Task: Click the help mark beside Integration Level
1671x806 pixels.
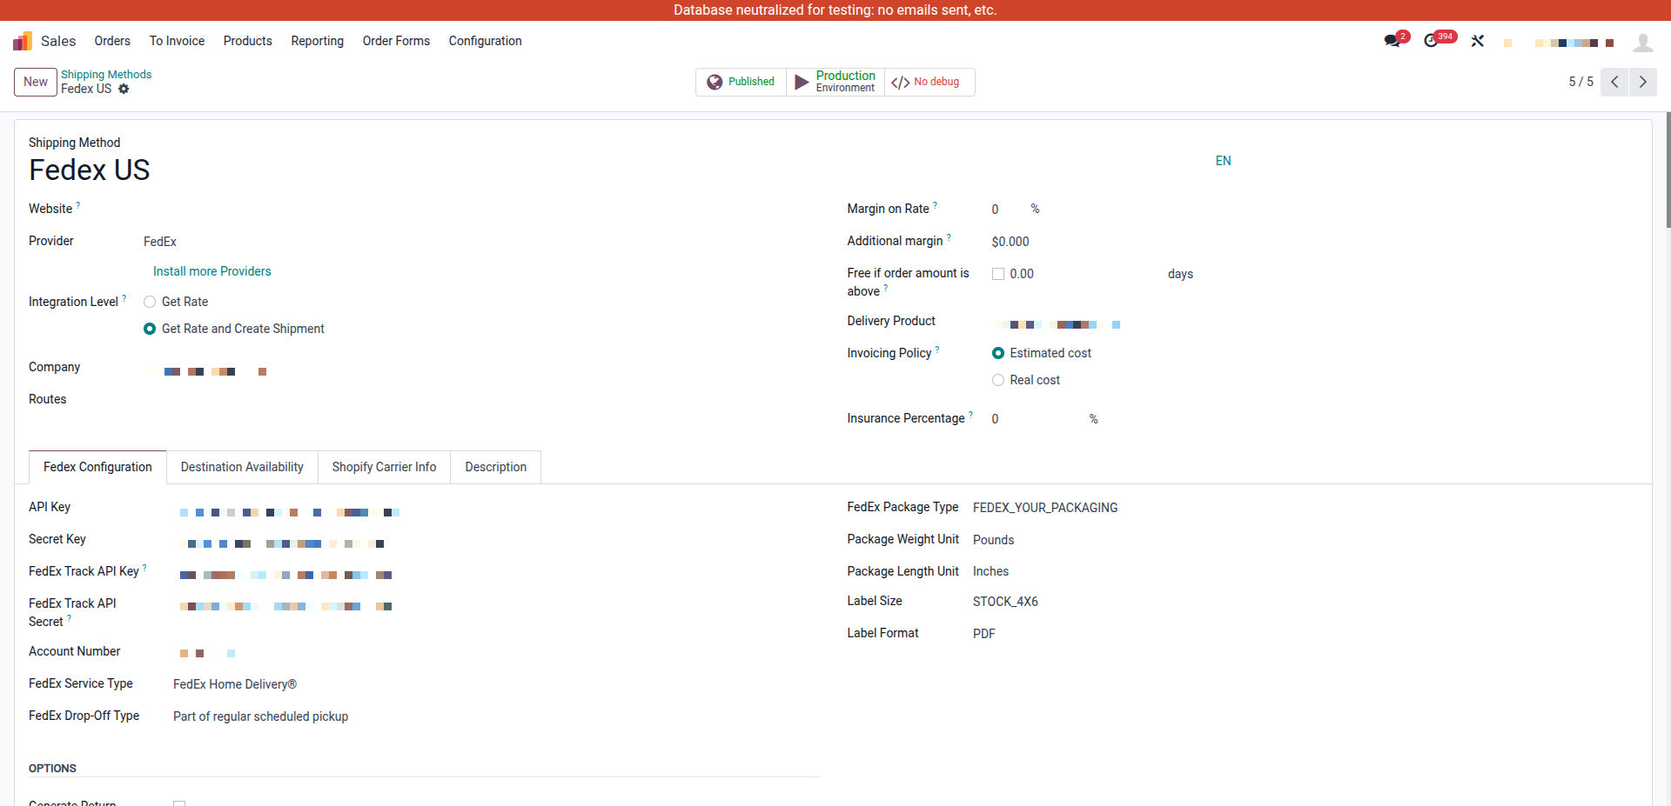Action: point(124,298)
